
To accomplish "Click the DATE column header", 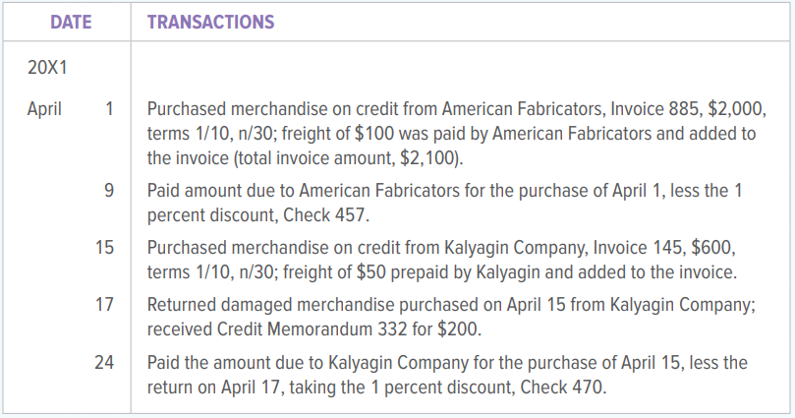I will click(71, 23).
